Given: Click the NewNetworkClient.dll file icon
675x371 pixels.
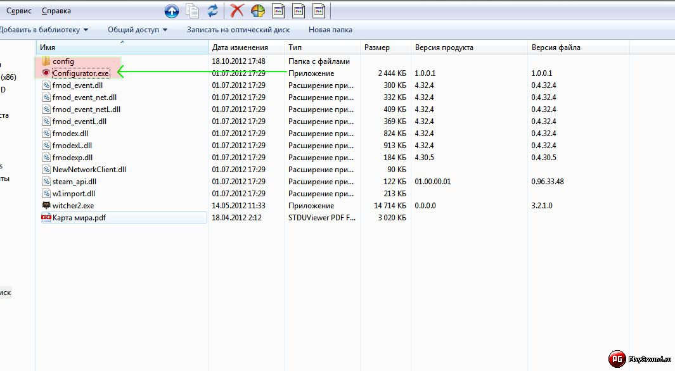Looking at the screenshot, I should click(x=46, y=170).
